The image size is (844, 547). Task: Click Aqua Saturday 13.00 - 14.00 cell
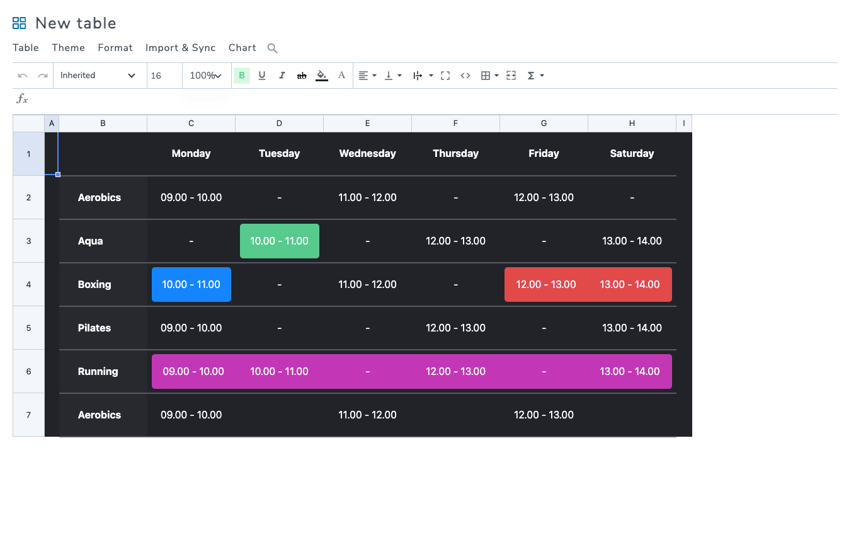click(x=632, y=241)
